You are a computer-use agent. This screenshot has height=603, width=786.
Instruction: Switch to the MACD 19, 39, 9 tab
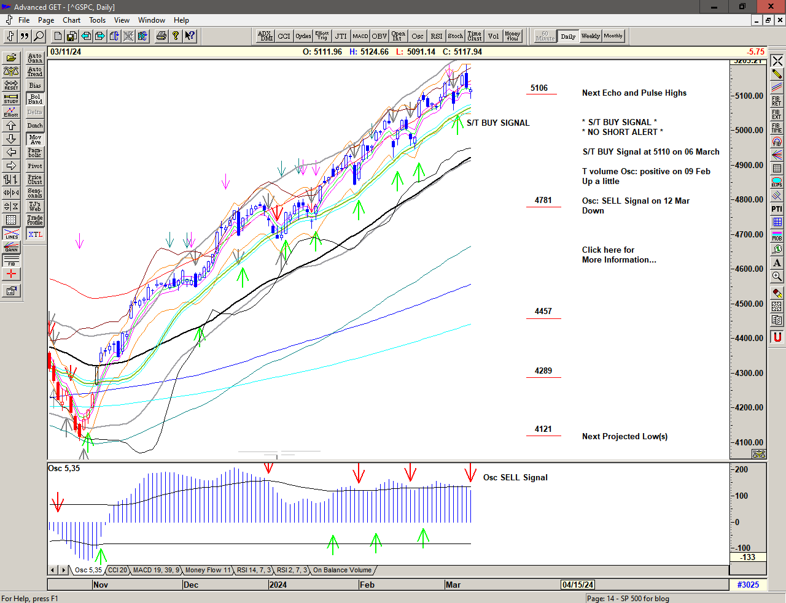[157, 570]
